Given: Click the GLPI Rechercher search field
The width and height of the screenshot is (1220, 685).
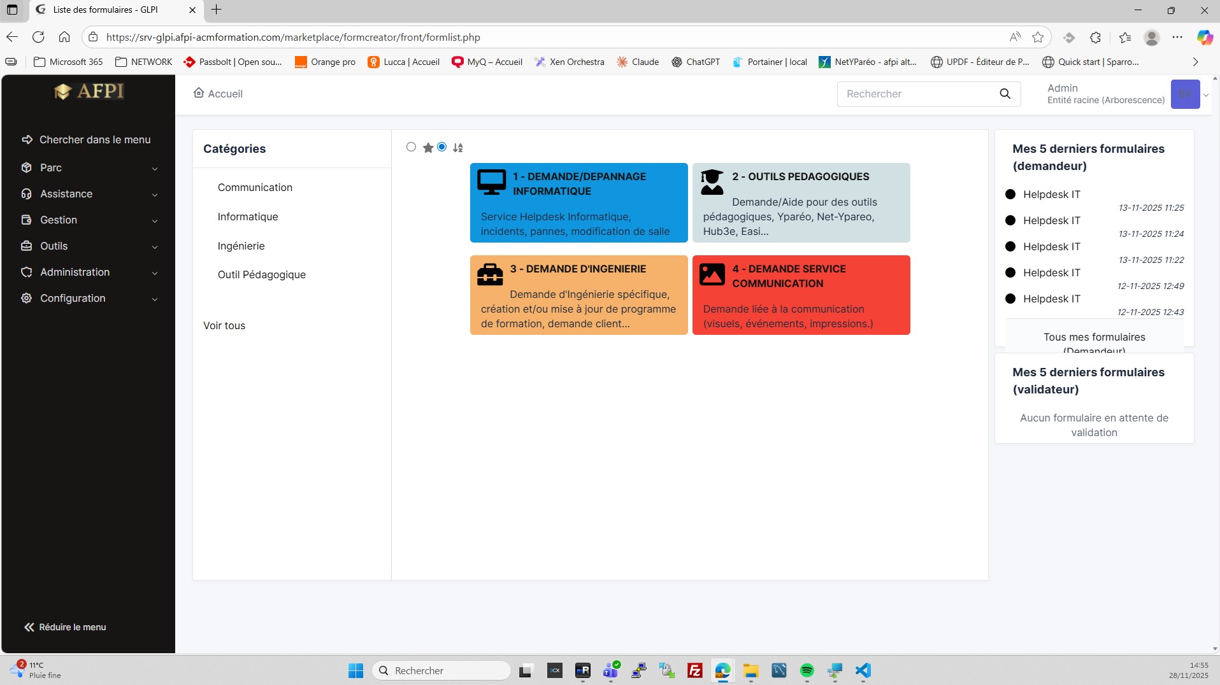Looking at the screenshot, I should click(917, 94).
